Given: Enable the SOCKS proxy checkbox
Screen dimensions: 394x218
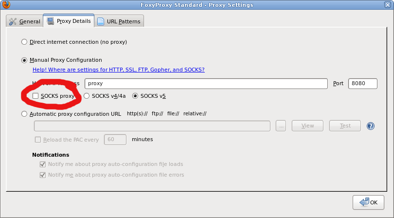Looking at the screenshot, I should pos(36,96).
